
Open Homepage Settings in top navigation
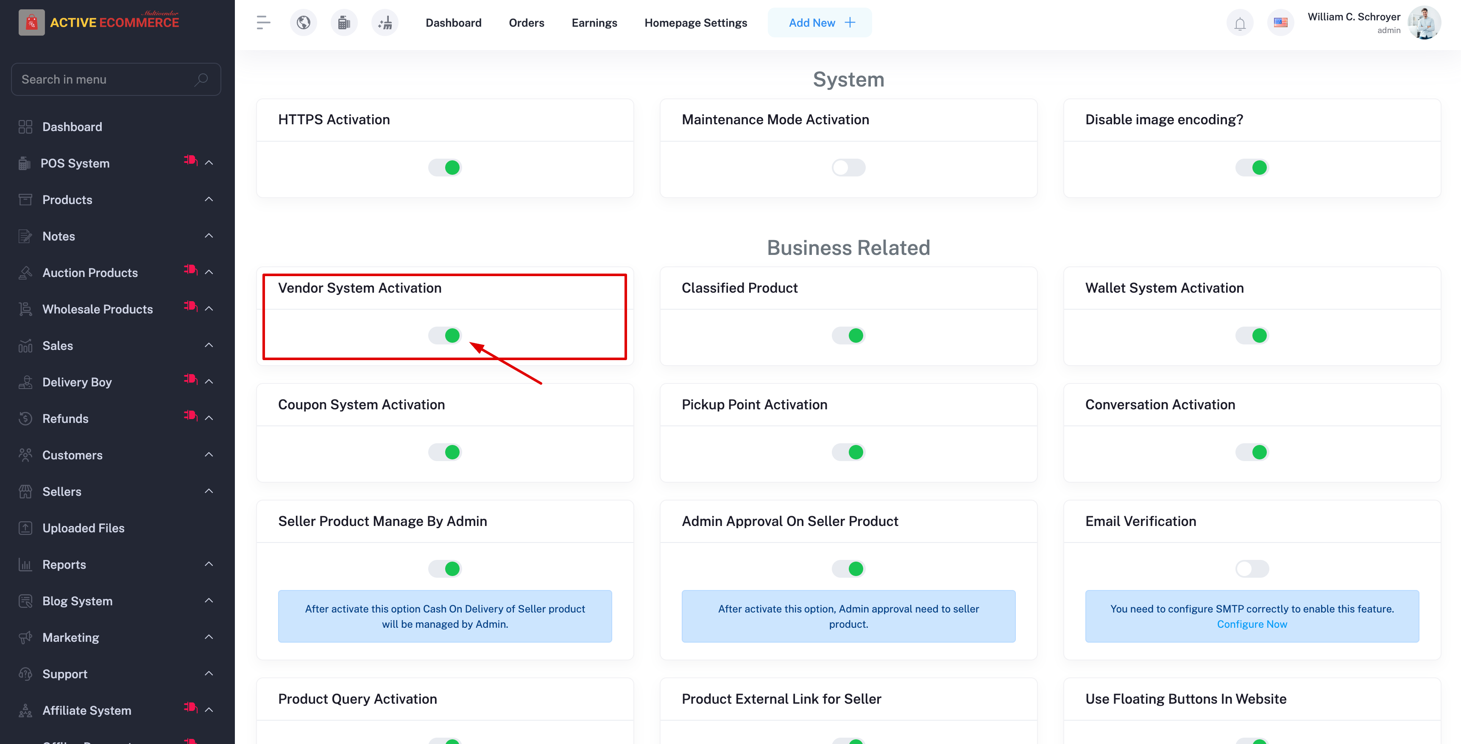pyautogui.click(x=696, y=23)
